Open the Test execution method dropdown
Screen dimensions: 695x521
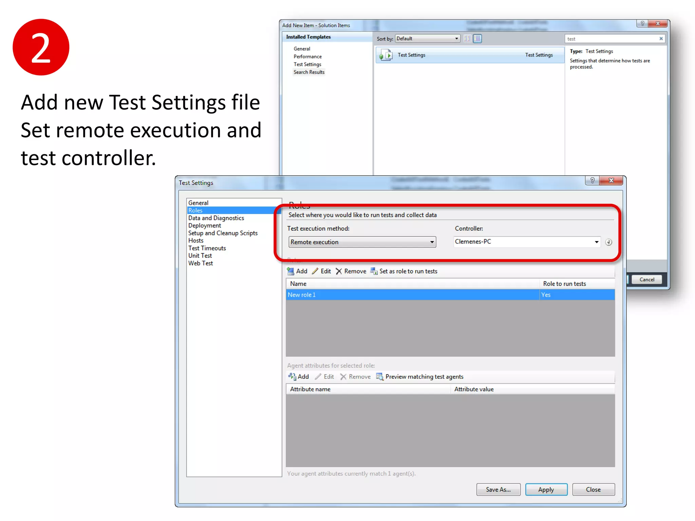pos(362,242)
